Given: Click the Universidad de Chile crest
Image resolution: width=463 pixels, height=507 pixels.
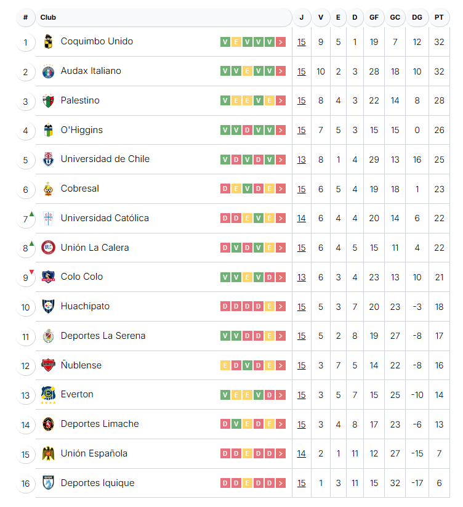Looking at the screenshot, I should (x=48, y=160).
